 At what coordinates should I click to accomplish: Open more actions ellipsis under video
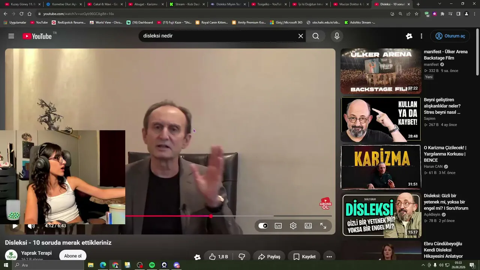329,256
